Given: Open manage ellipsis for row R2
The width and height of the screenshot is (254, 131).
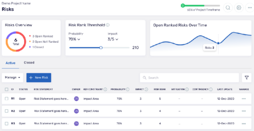Looking at the screenshot, I should [x=244, y=111].
